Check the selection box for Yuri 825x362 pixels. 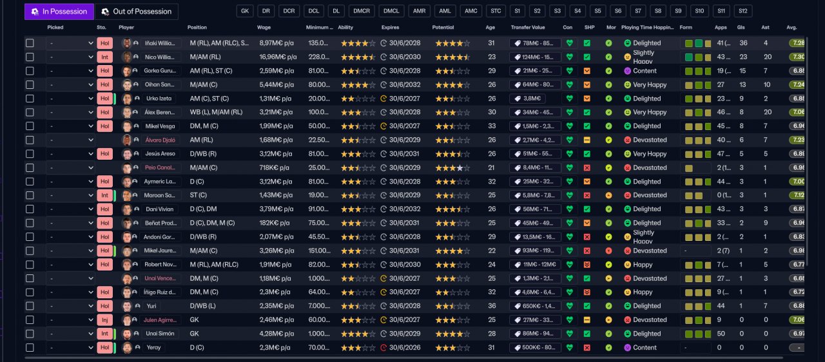point(30,306)
